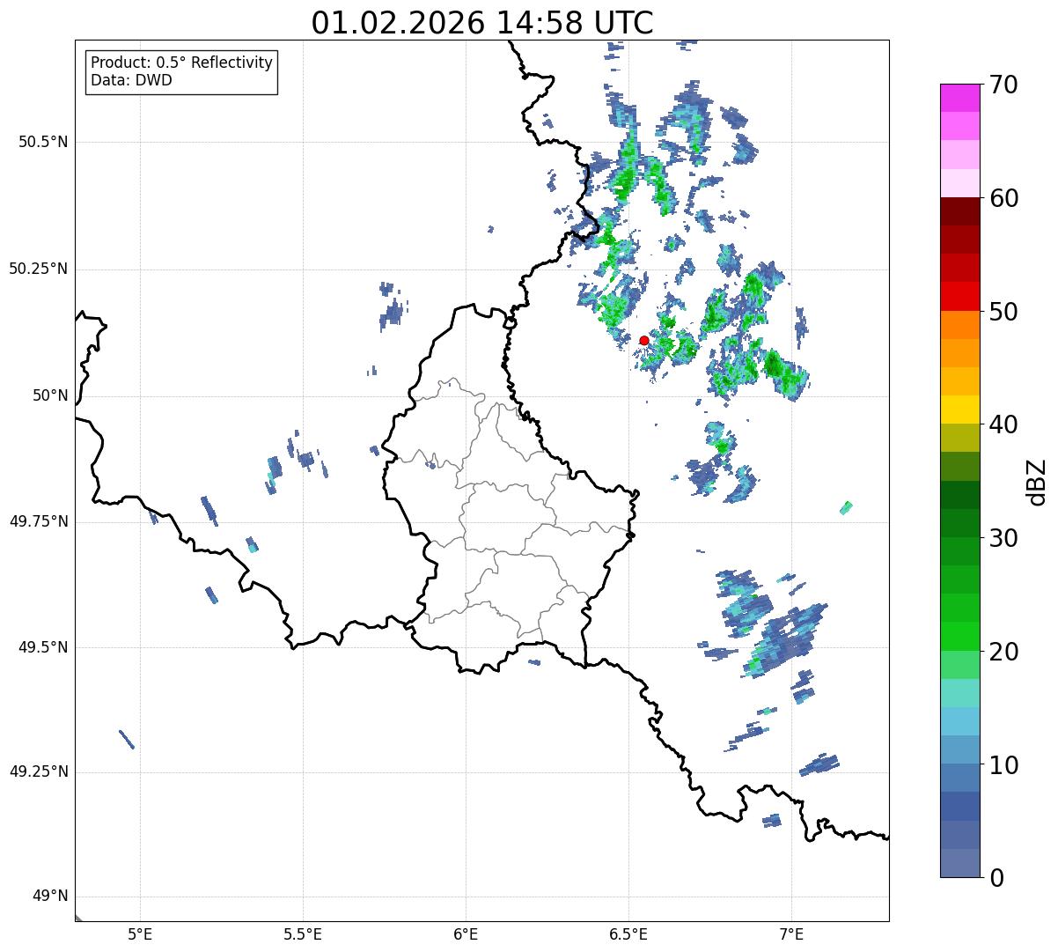The width and height of the screenshot is (1058, 952).
Task: Click the 49.5°N latitude label
Action: pyautogui.click(x=43, y=647)
